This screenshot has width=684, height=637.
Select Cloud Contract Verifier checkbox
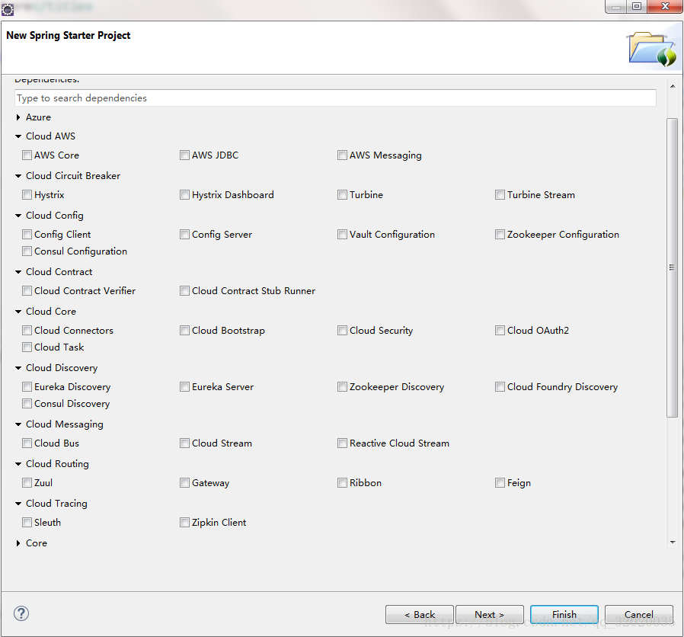(x=27, y=290)
